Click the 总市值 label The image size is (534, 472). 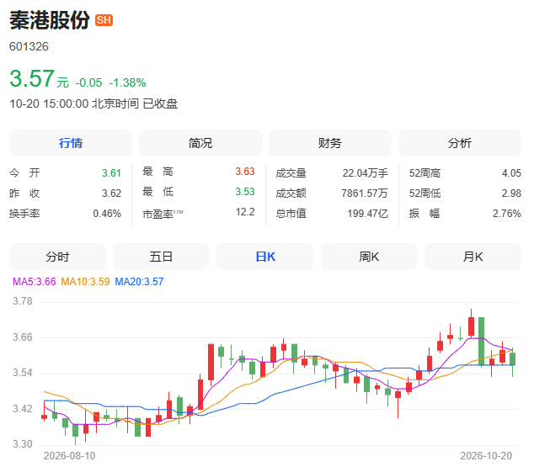(291, 214)
